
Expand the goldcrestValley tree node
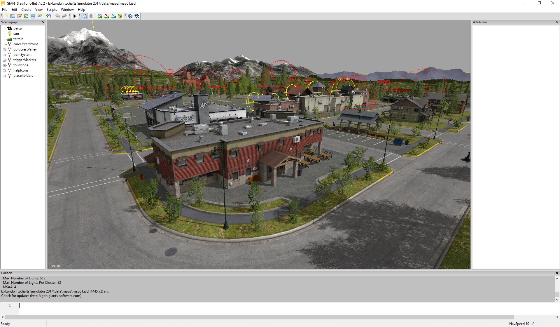[x=4, y=50]
